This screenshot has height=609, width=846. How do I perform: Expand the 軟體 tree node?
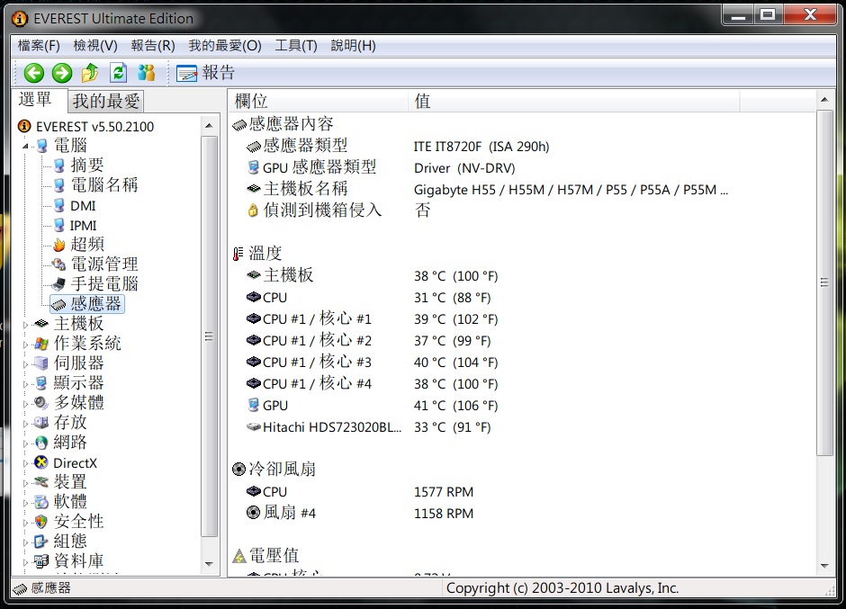(25, 503)
